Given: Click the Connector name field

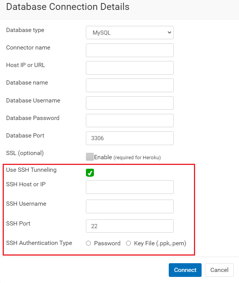Looking at the screenshot, I should (x=129, y=50).
